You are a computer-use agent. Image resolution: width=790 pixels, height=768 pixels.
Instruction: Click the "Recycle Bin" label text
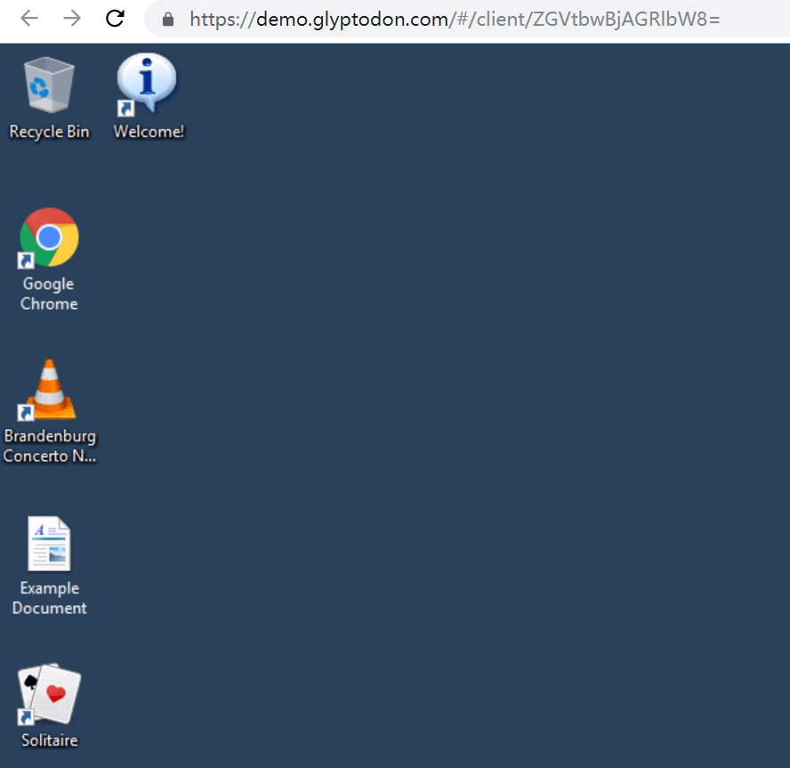[x=50, y=132]
